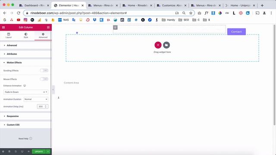
Task: Click the purple Contact button
Action: pyautogui.click(x=236, y=31)
